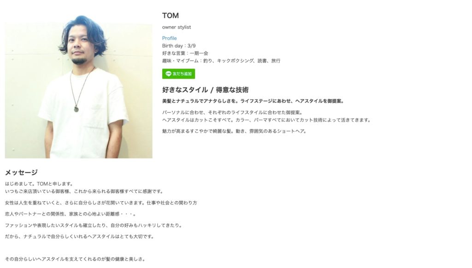Click the Birth day 3/9 line
Image resolution: width=472 pixels, height=268 pixels.
(179, 46)
